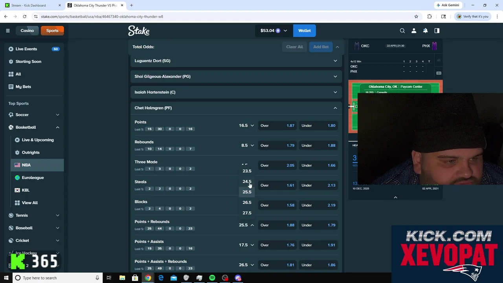Reload the page in Chrome
The image size is (503, 283).
(24, 17)
